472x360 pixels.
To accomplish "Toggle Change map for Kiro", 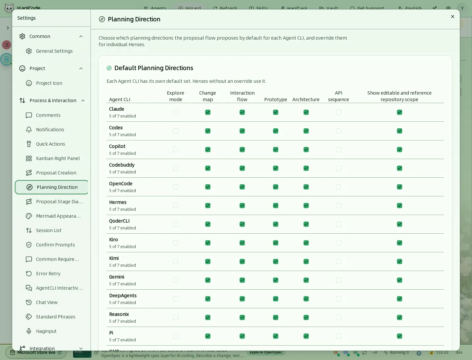I will (x=208, y=243).
